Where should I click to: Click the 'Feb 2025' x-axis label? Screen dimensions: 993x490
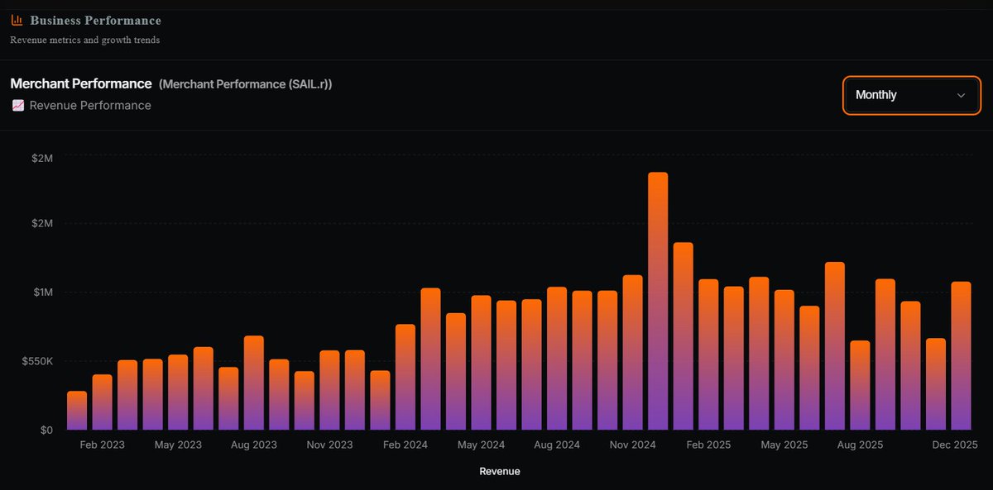[x=708, y=445]
